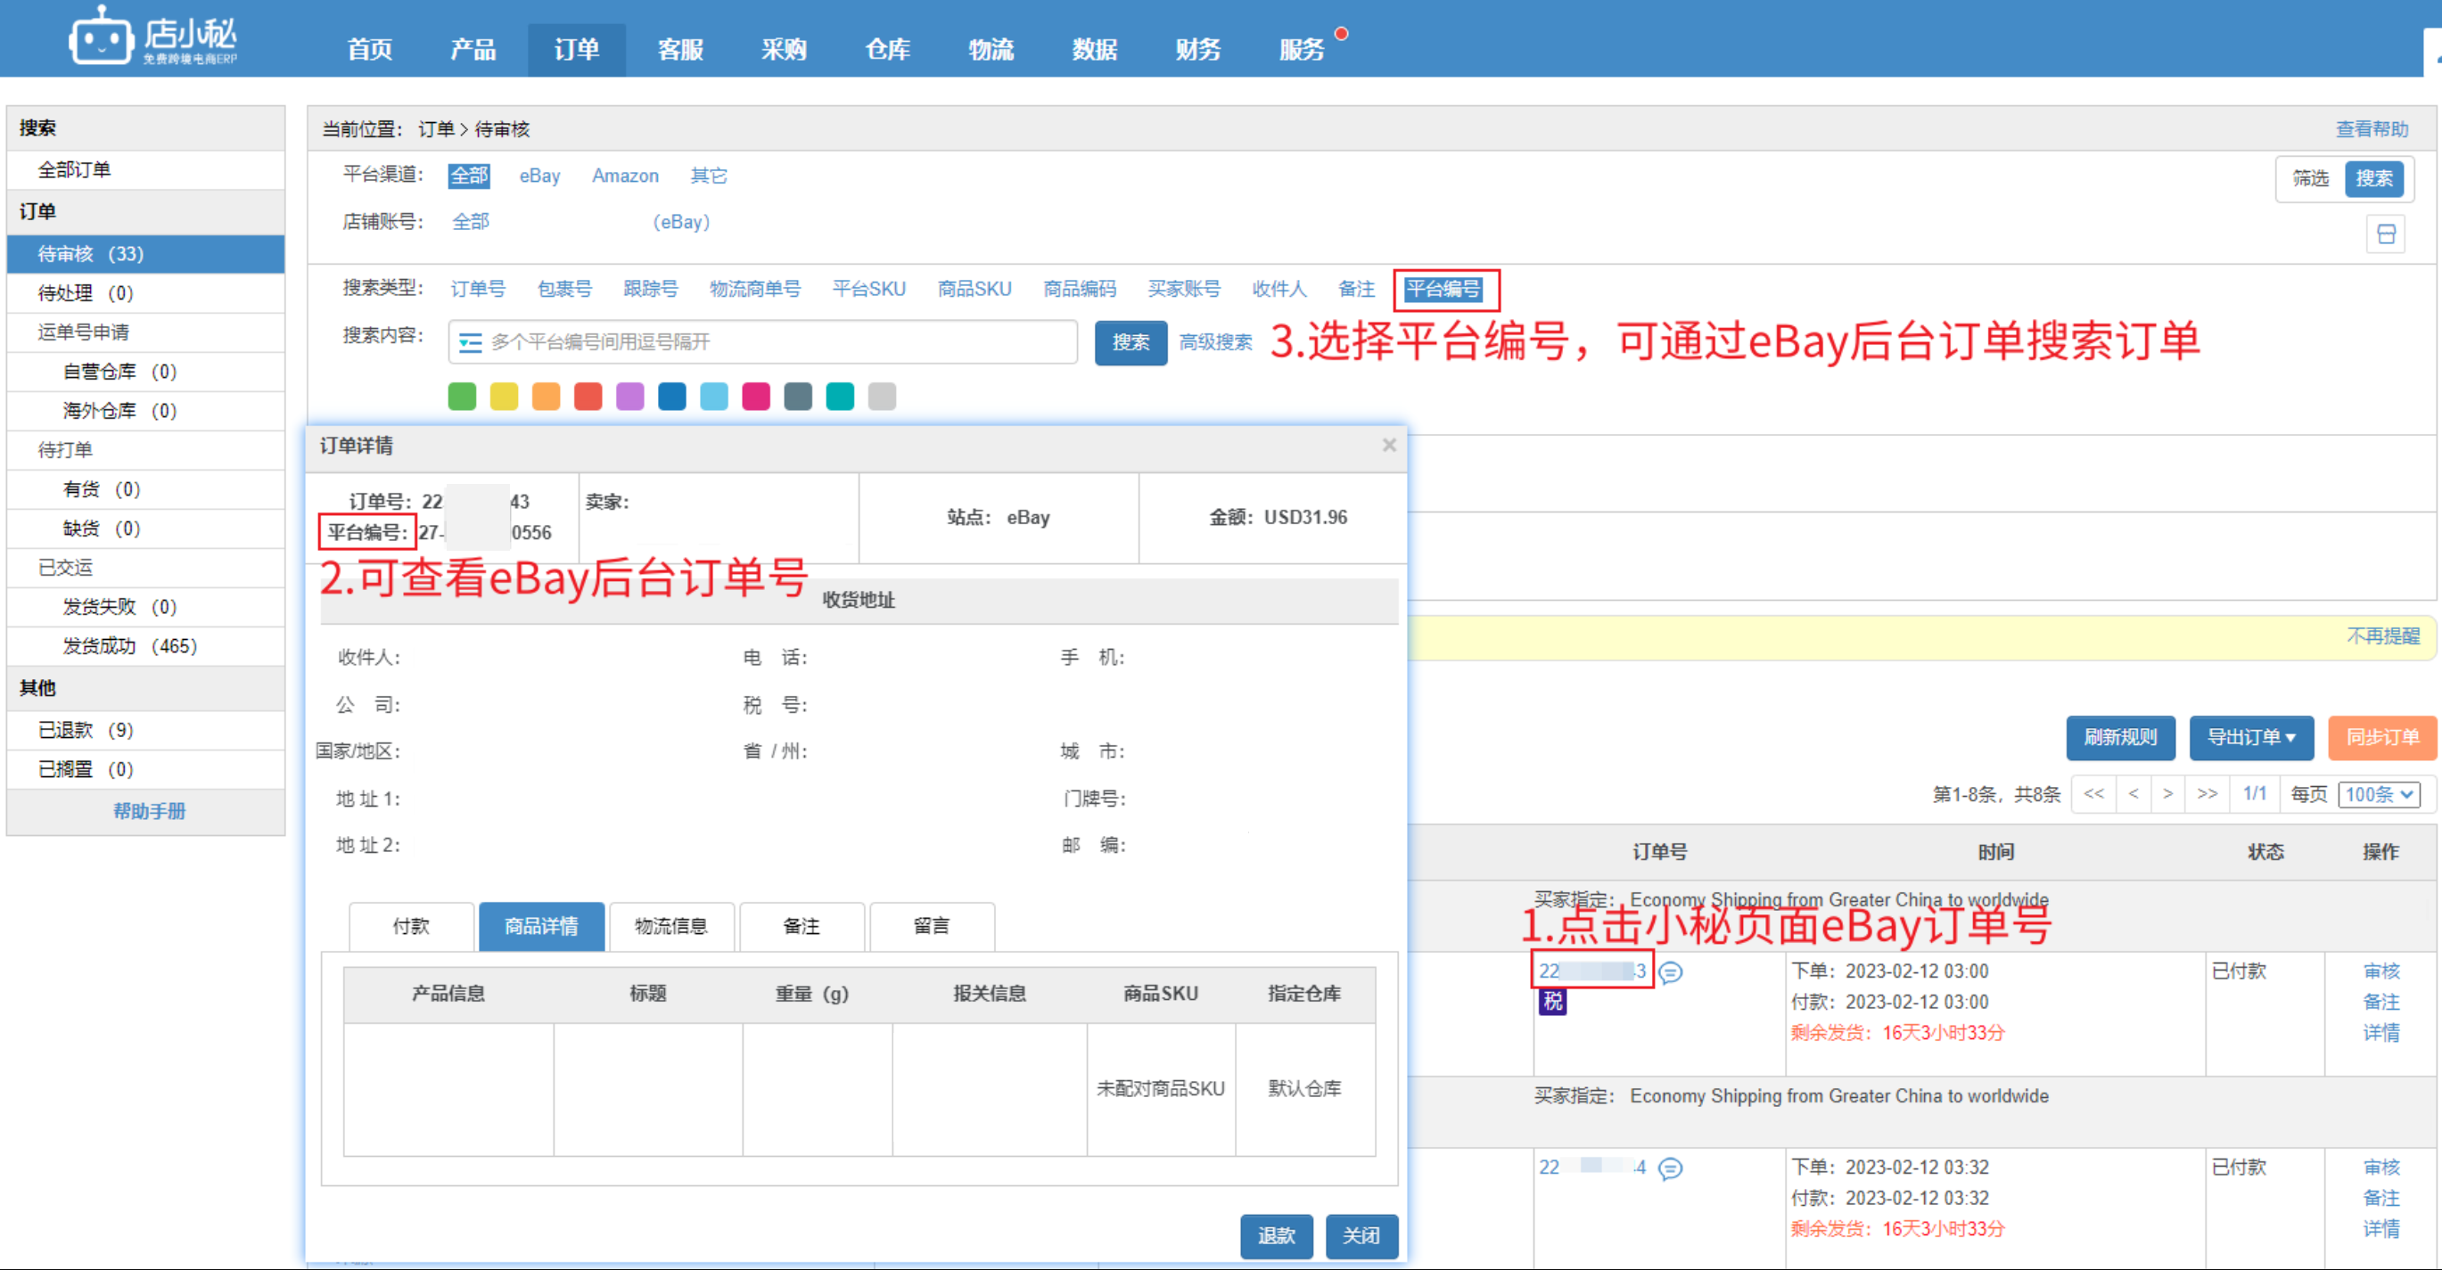Image resolution: width=2442 pixels, height=1270 pixels.
Task: Open the 100条 per-page dropdown
Action: [x=2379, y=794]
